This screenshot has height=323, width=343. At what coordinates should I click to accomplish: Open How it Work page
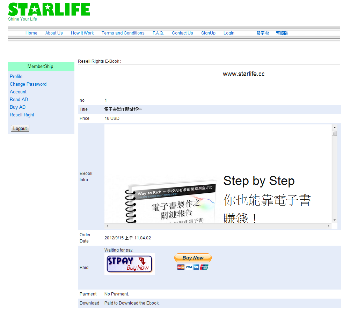tap(82, 33)
